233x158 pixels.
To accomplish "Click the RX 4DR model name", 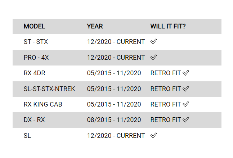I will [x=34, y=73].
